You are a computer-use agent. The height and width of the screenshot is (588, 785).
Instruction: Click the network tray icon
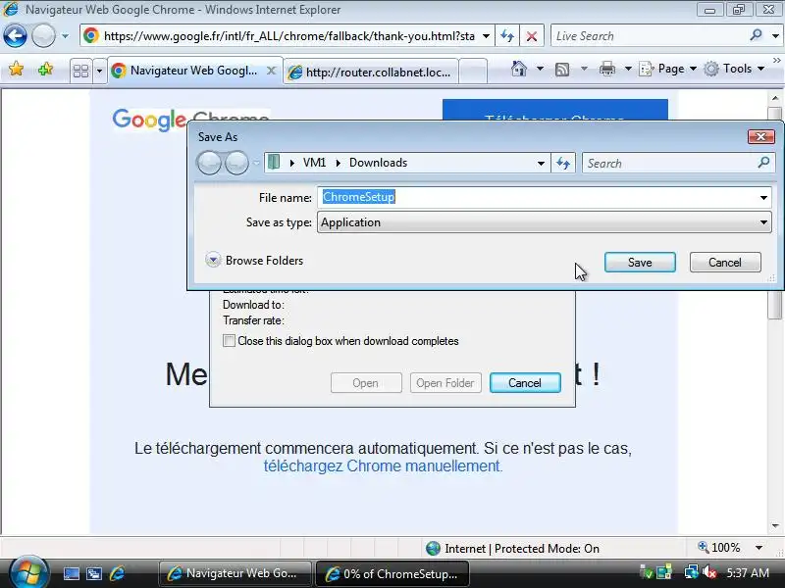[x=692, y=572]
